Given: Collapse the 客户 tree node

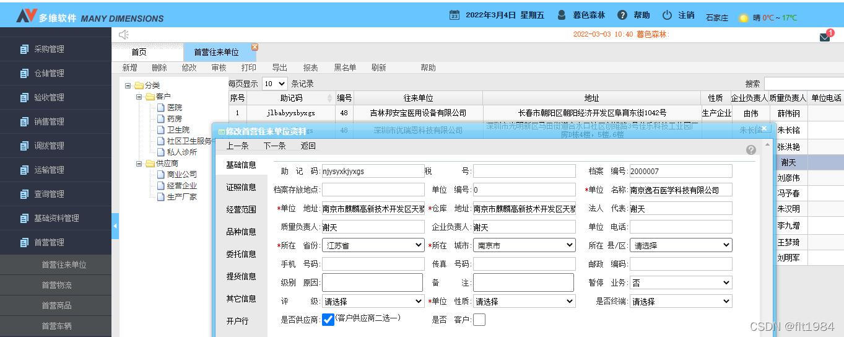Looking at the screenshot, I should [x=139, y=97].
